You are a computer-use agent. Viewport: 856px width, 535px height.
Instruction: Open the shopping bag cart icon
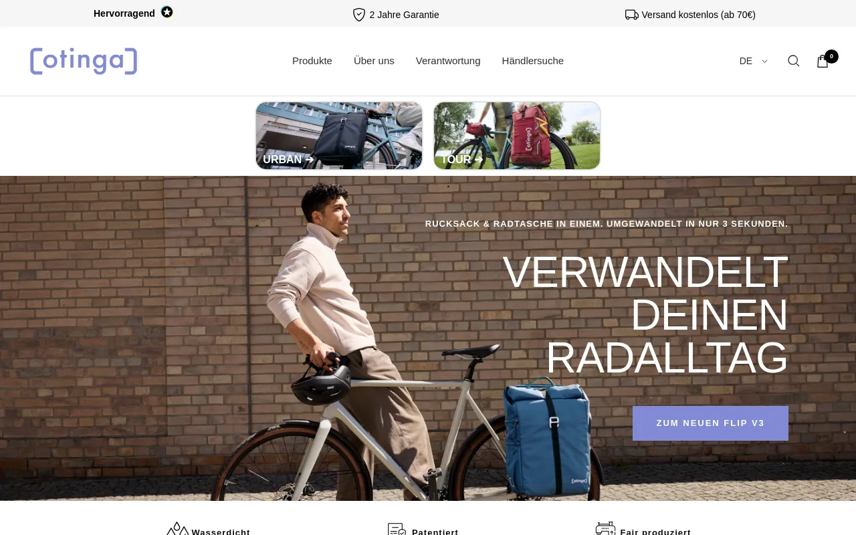coord(823,62)
